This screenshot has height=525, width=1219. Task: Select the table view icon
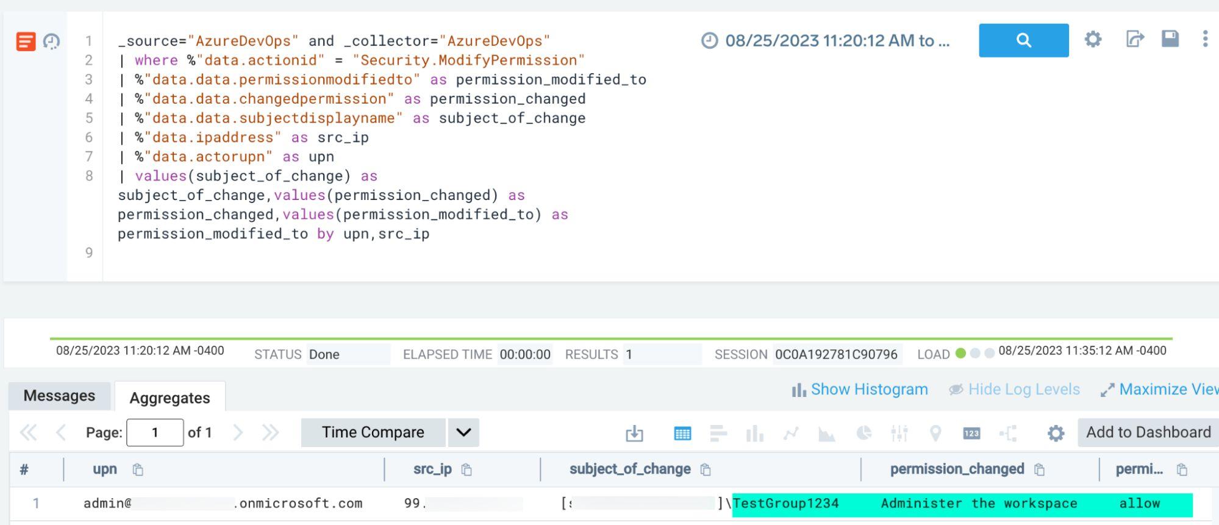pos(682,434)
